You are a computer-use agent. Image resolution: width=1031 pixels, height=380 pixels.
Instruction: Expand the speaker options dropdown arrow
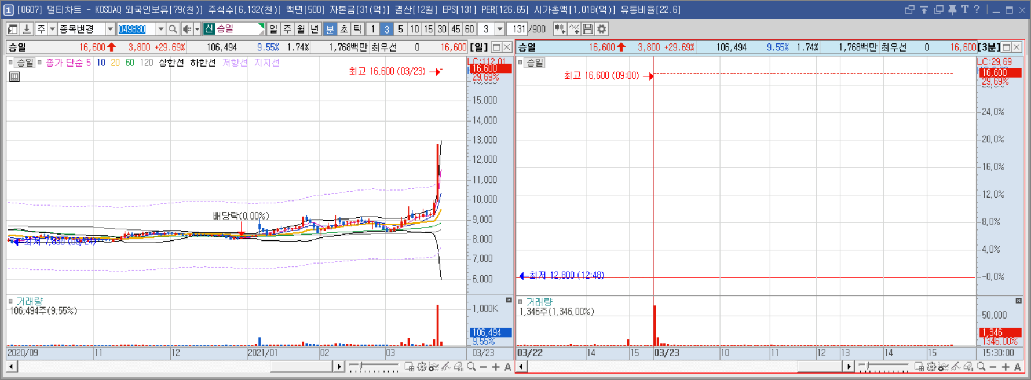coord(197,29)
